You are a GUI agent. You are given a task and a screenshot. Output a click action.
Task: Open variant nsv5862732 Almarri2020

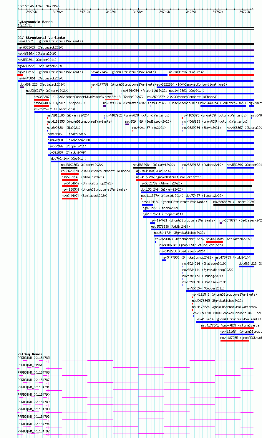pos(161,183)
